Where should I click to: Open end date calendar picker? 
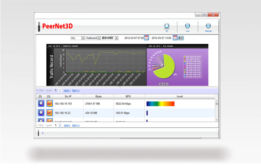tap(175, 38)
